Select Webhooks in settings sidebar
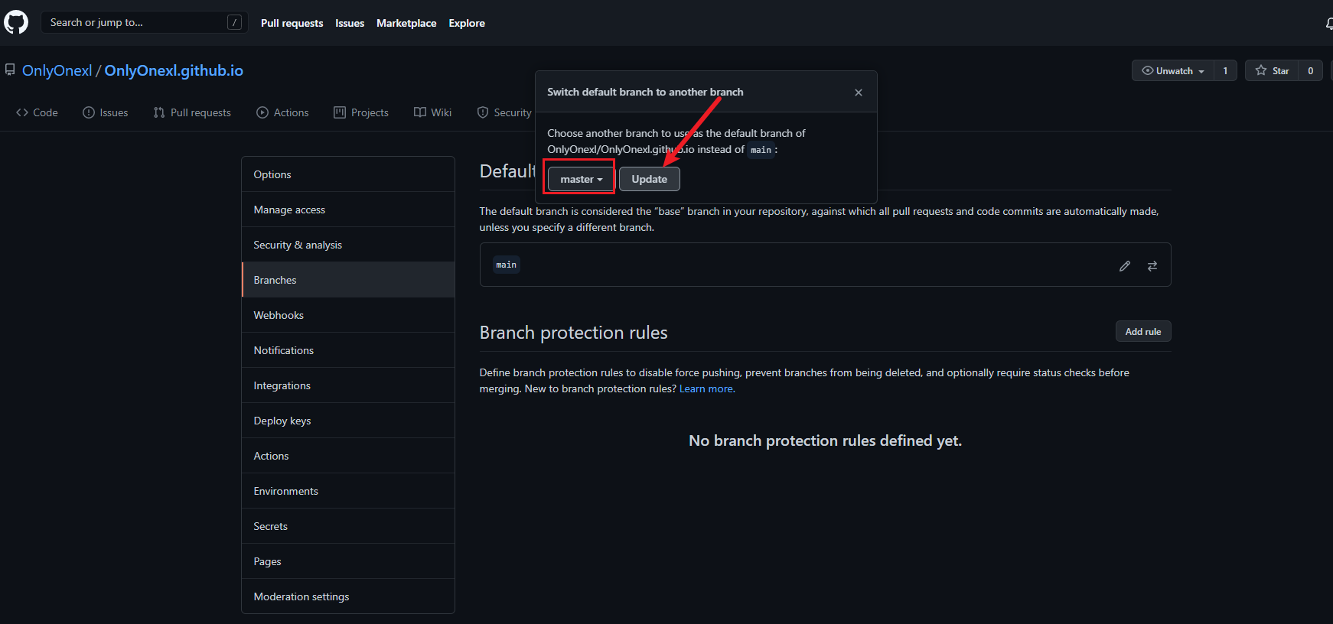Image resolution: width=1333 pixels, height=624 pixels. pyautogui.click(x=348, y=315)
